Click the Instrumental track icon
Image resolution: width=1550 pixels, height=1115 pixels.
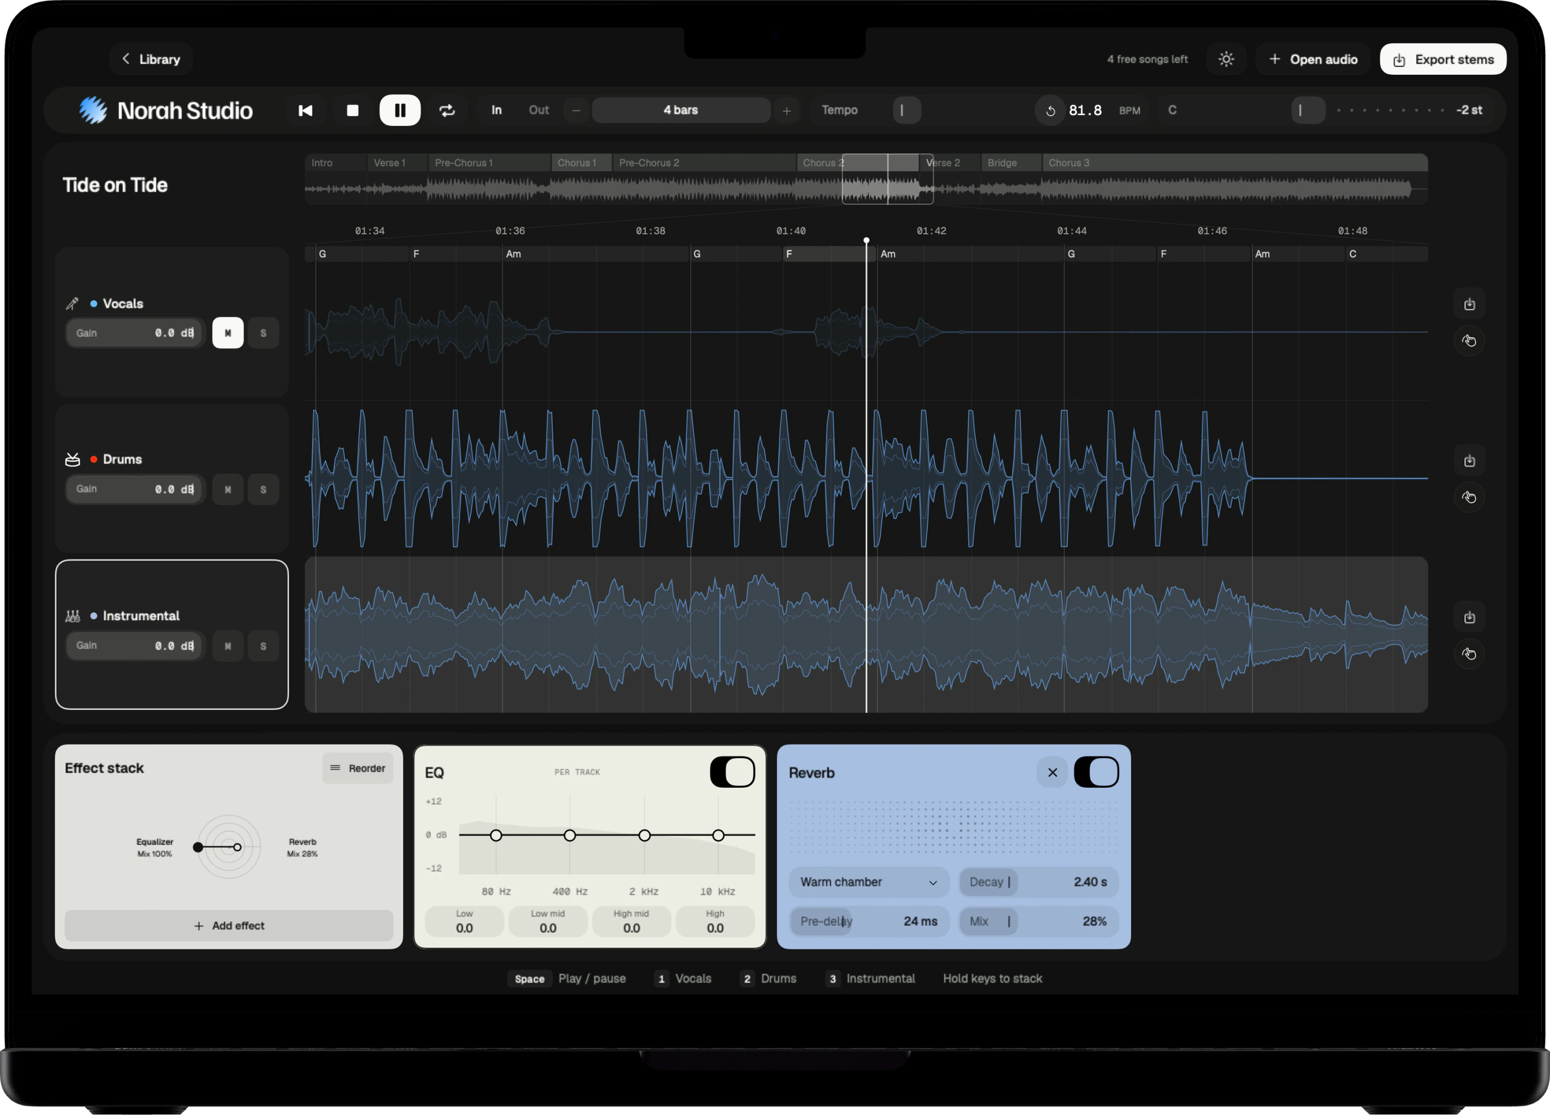click(73, 616)
